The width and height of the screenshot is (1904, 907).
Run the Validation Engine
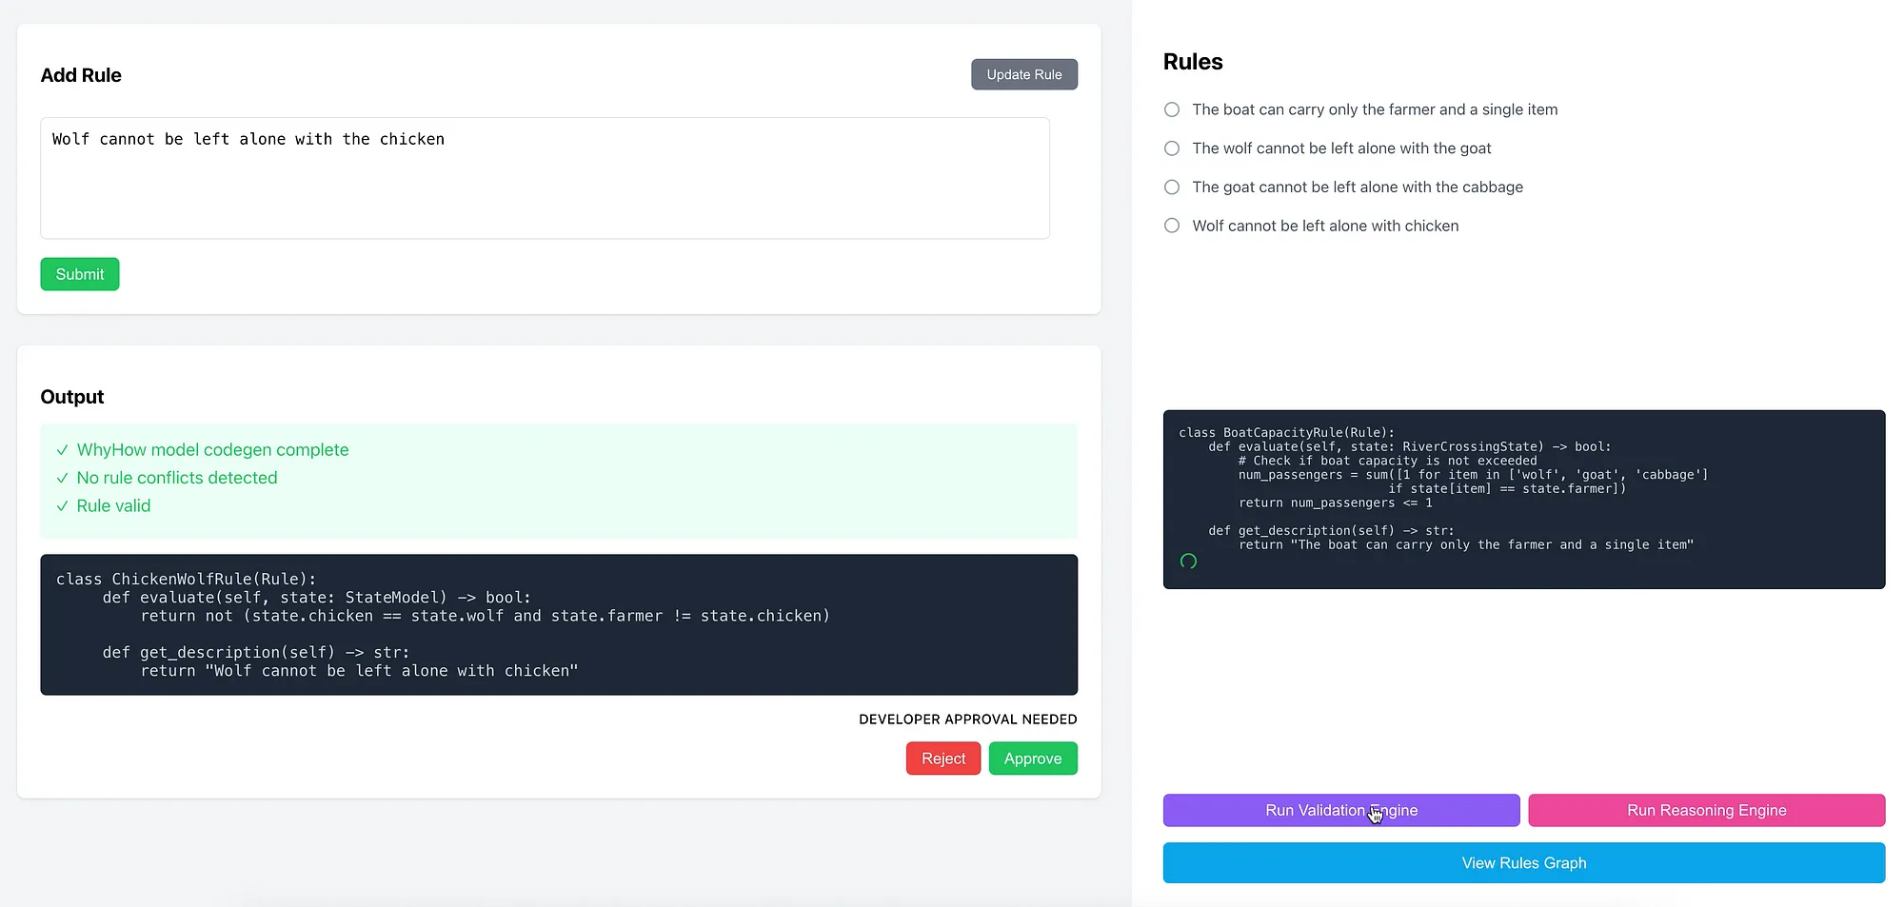[x=1341, y=810]
